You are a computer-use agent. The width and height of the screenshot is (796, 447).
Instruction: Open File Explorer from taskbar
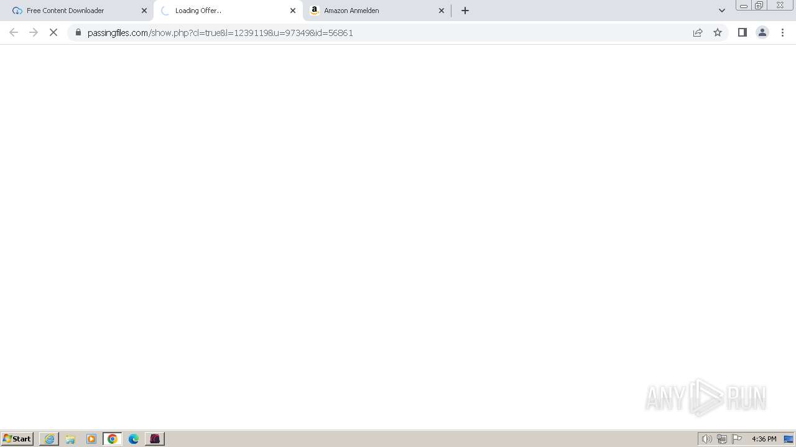[70, 439]
